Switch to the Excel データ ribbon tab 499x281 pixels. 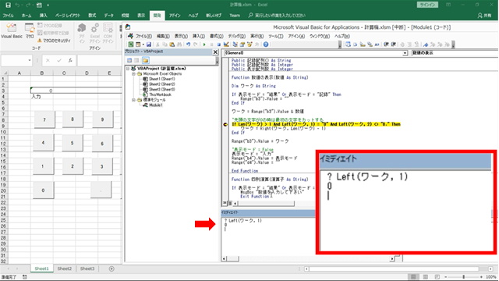click(108, 16)
